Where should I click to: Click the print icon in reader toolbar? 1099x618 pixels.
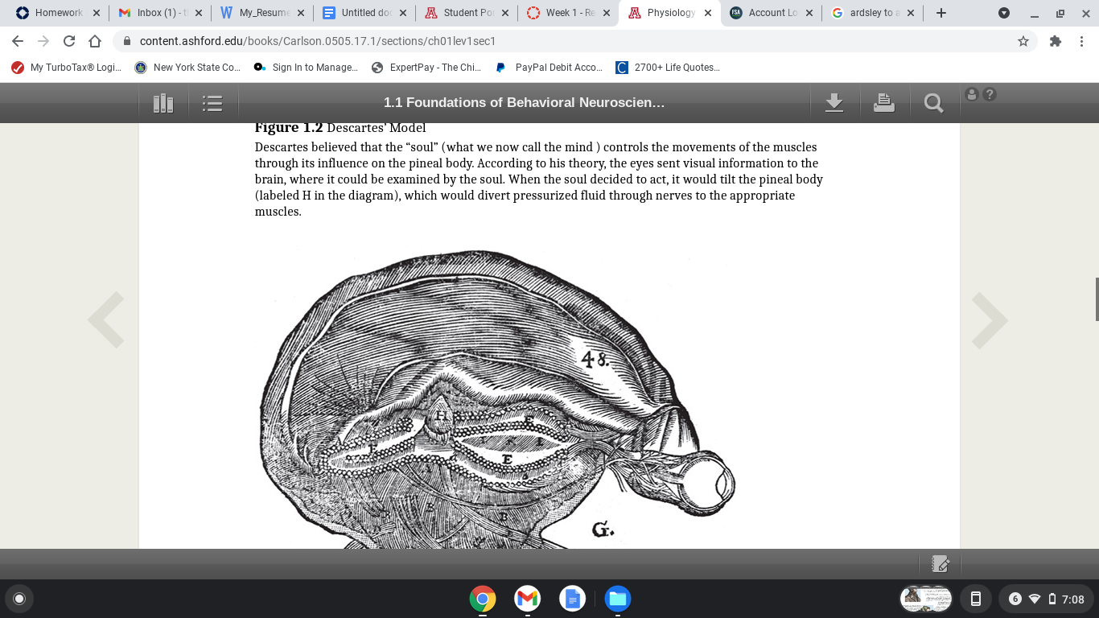(x=884, y=103)
